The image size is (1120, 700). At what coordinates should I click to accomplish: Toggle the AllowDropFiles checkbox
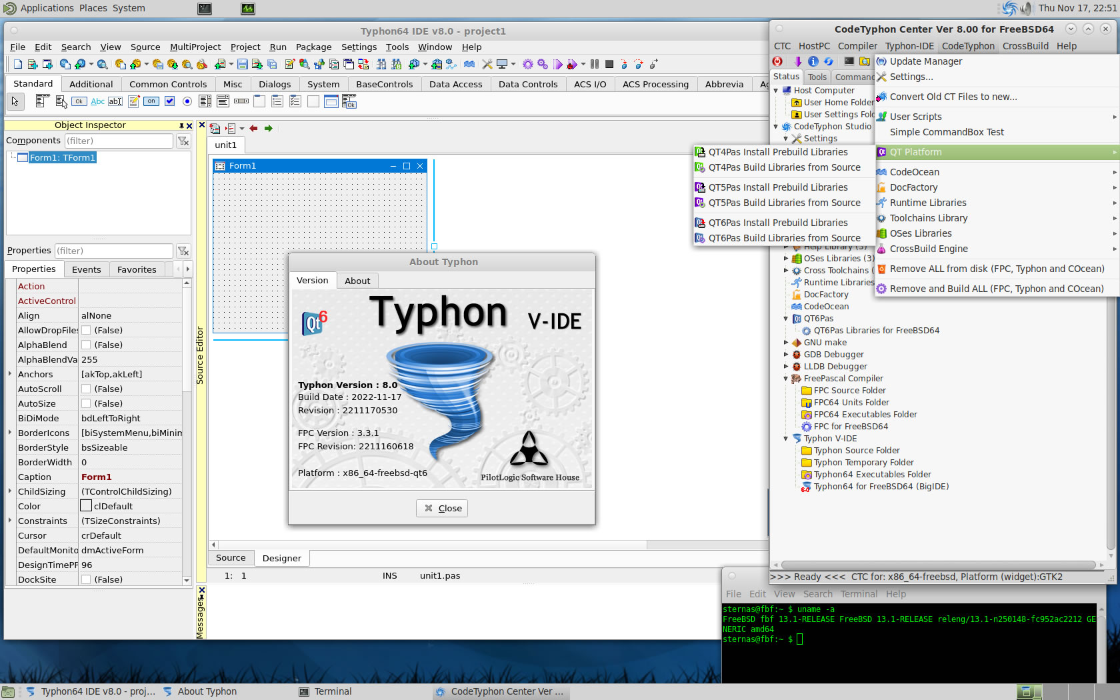(86, 330)
